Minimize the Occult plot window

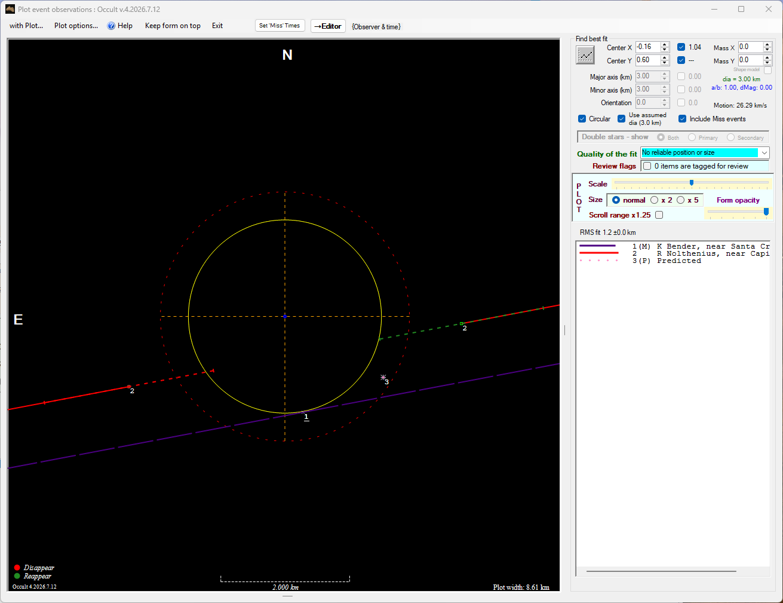click(714, 9)
